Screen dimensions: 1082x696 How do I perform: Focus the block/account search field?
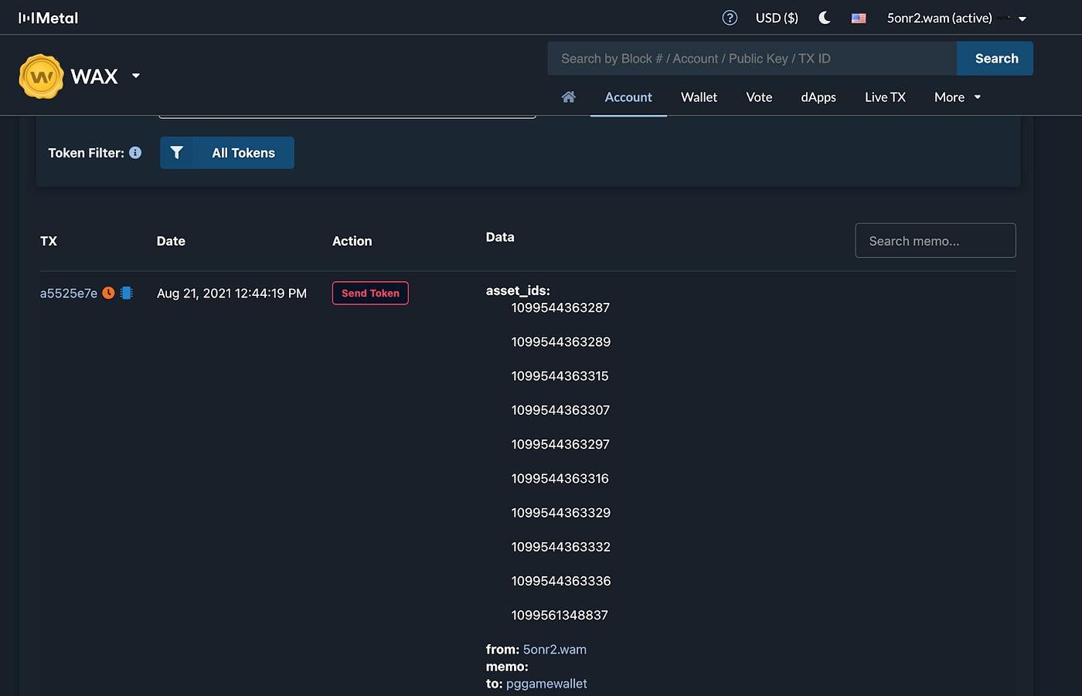pyautogui.click(x=752, y=59)
